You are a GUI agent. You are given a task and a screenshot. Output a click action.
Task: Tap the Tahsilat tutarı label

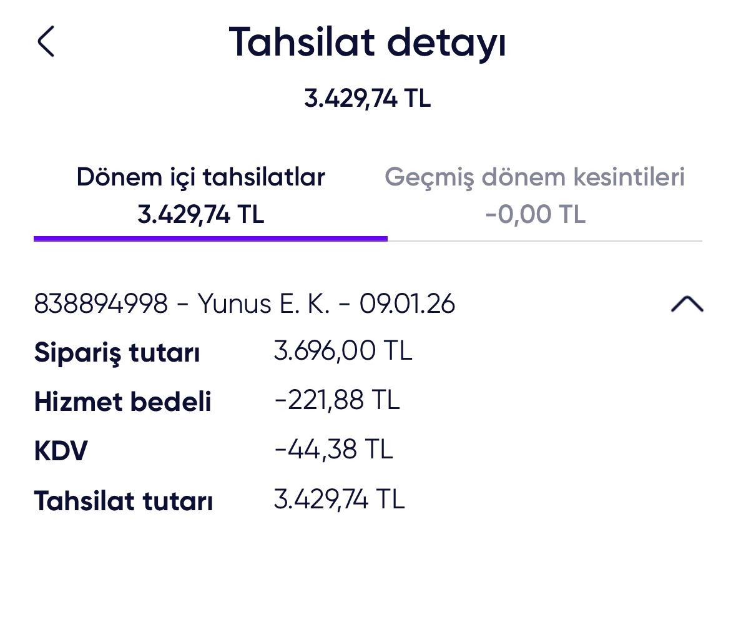pyautogui.click(x=123, y=501)
